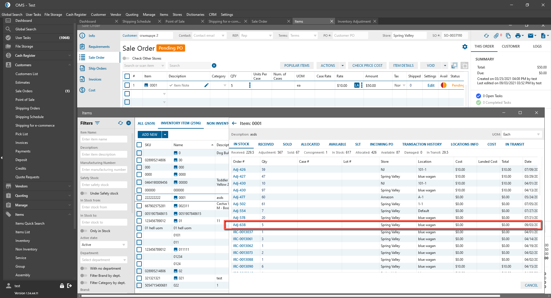This screenshot has height=298, width=551.
Task: Open the Select department dropdown
Action: pyautogui.click(x=104, y=260)
